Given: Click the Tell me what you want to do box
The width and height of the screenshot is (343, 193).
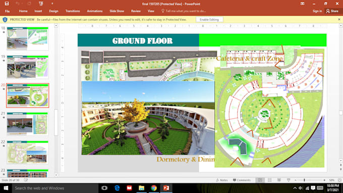Looking at the screenshot, I should coord(184,11).
